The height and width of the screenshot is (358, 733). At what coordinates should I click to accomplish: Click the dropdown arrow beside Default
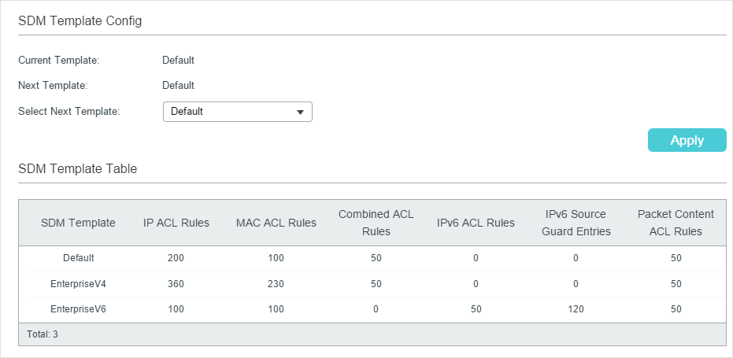pos(301,113)
